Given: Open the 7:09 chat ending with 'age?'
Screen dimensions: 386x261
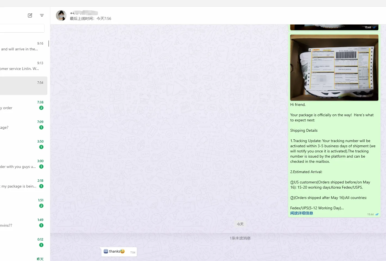Looking at the screenshot, I should pyautogui.click(x=24, y=125).
